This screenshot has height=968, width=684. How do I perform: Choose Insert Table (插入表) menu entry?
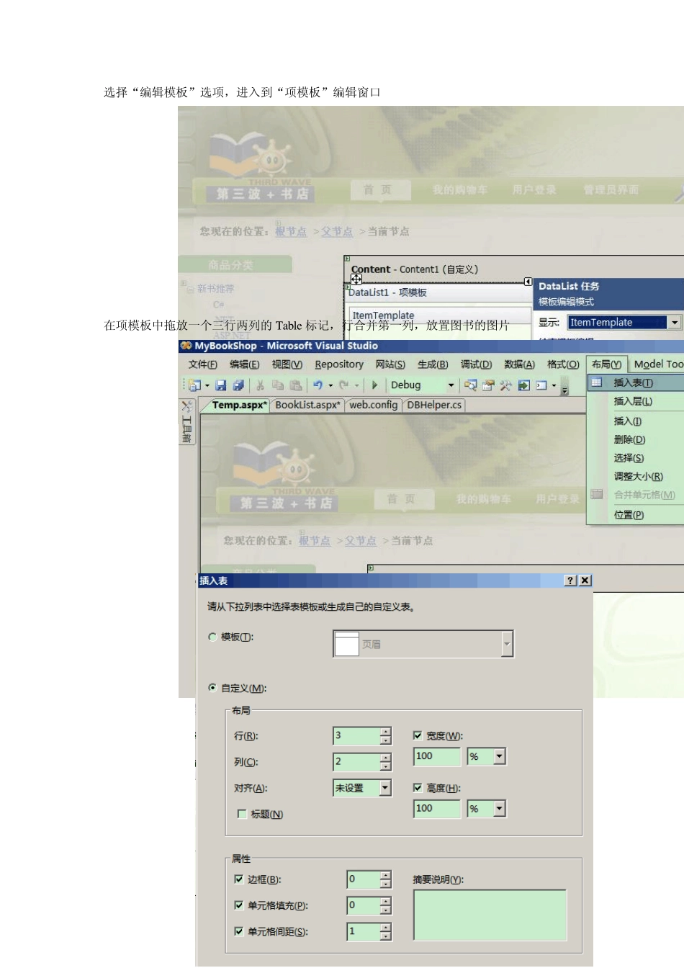[634, 382]
